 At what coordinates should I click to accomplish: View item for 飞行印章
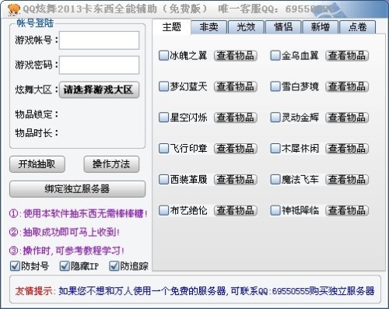point(236,149)
